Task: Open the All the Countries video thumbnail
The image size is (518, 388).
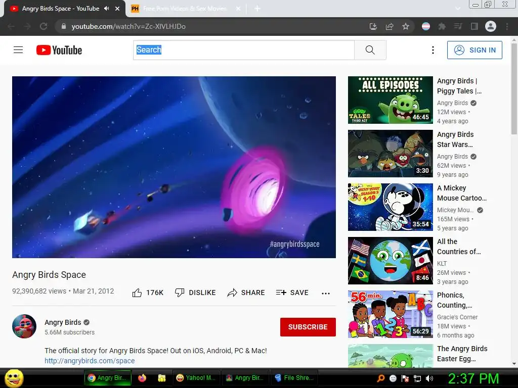Action: point(390,261)
